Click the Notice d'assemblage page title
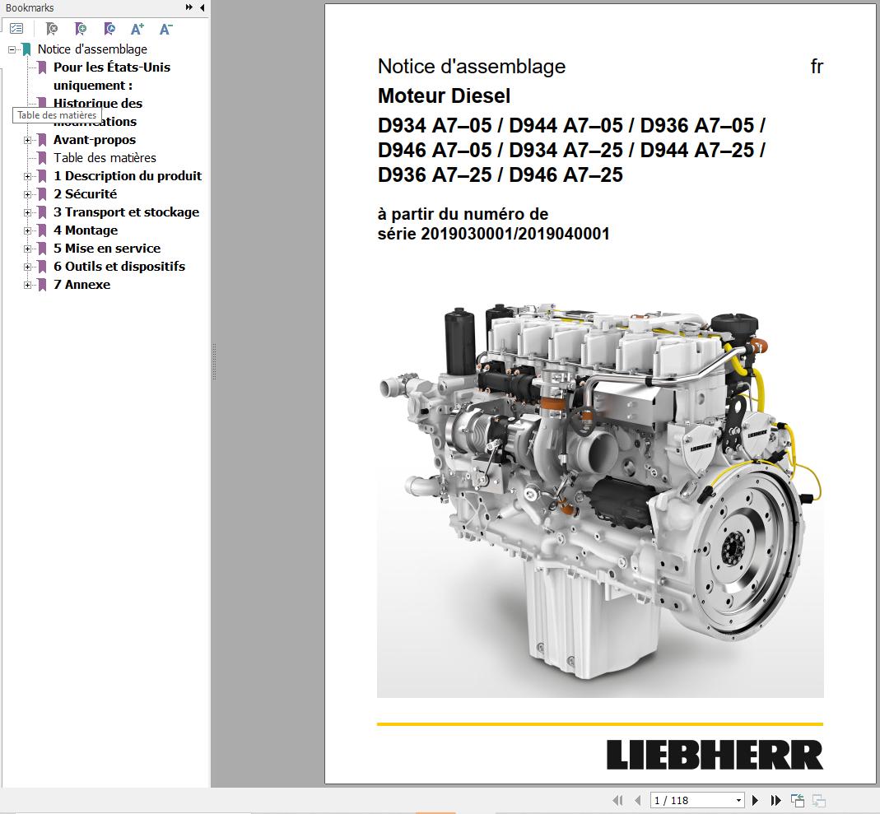This screenshot has width=880, height=814. 472,66
